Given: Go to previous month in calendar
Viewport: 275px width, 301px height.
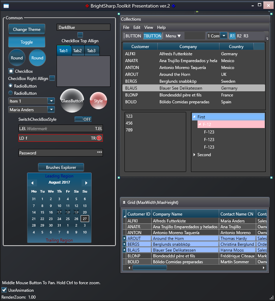Looking at the screenshot, I should 32,183.
